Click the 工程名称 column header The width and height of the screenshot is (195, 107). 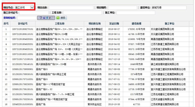click(60, 24)
